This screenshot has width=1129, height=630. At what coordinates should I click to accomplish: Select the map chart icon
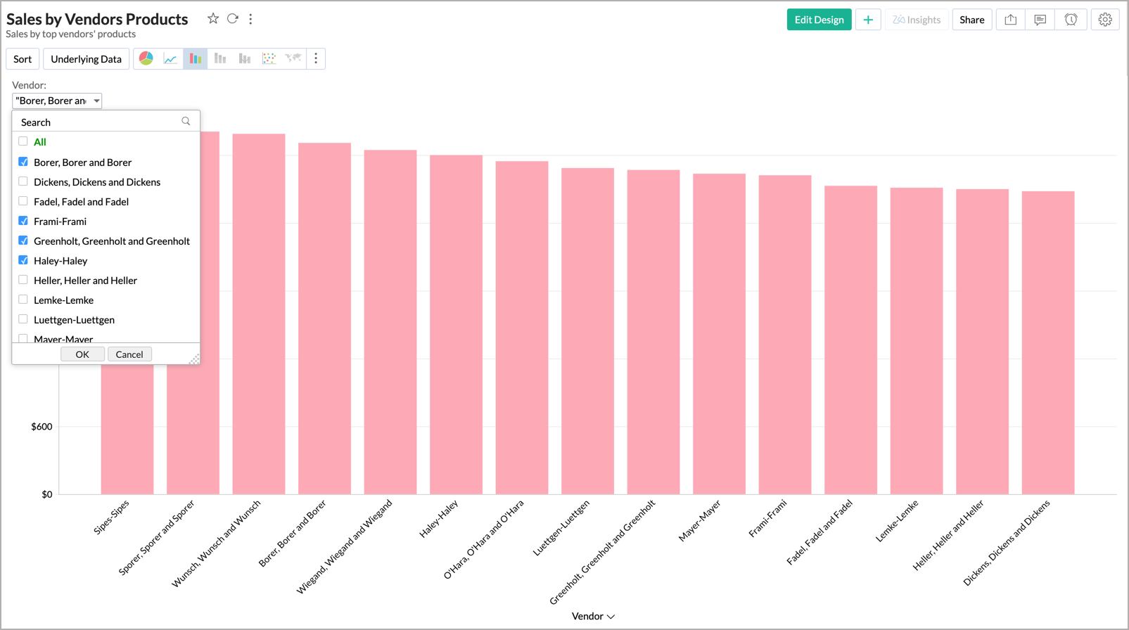pyautogui.click(x=293, y=59)
